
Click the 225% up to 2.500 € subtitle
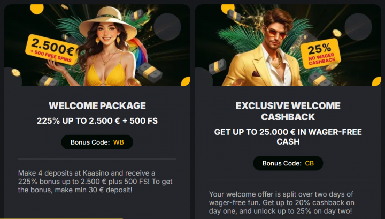pos(97,121)
